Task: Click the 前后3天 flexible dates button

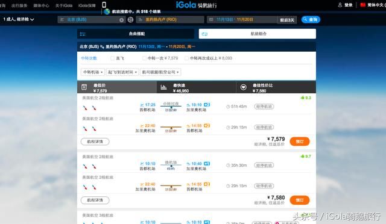Action: 287,20
